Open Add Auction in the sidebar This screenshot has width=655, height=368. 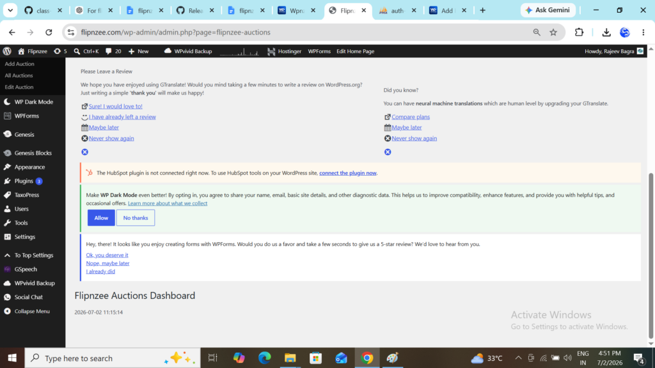(19, 64)
